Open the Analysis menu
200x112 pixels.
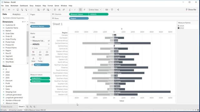[38, 6]
